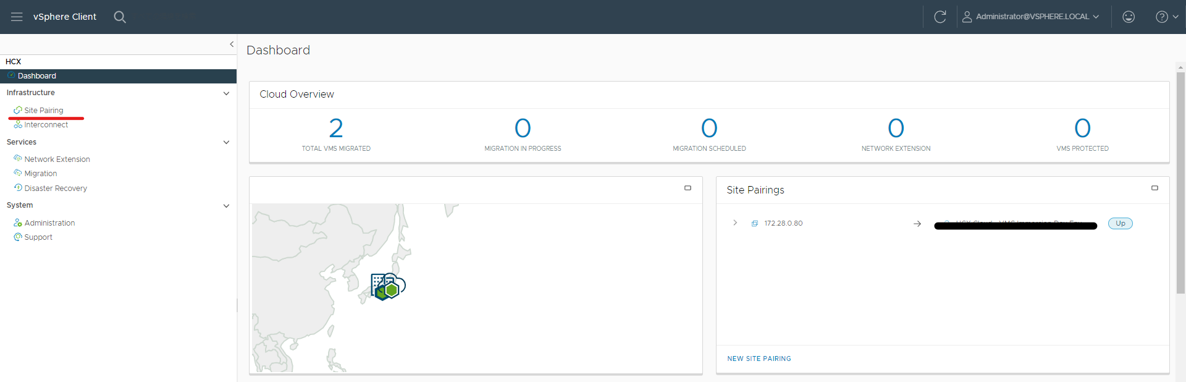Click the Network Extension count
The width and height of the screenshot is (1186, 382).
coord(896,129)
